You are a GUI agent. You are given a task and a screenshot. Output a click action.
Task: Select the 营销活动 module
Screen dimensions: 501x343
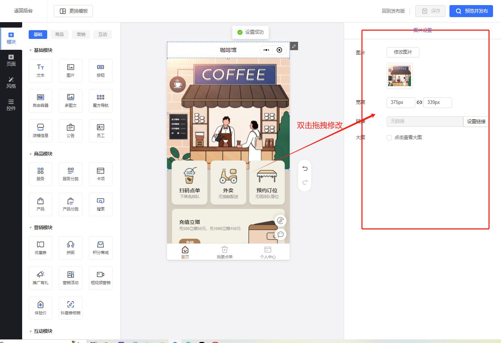70,278
